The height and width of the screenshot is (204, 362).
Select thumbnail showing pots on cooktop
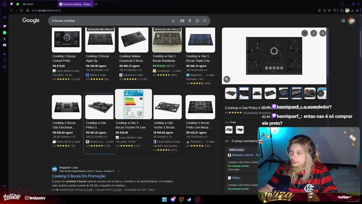[x=297, y=93]
